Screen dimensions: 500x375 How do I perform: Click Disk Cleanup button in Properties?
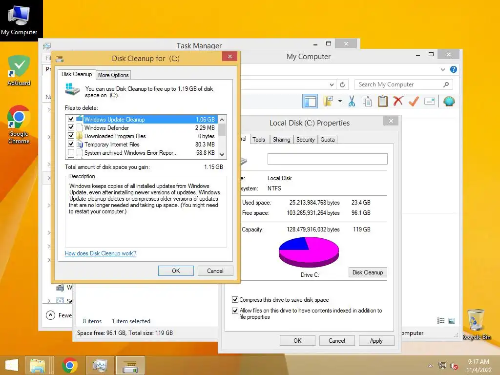coord(368,272)
